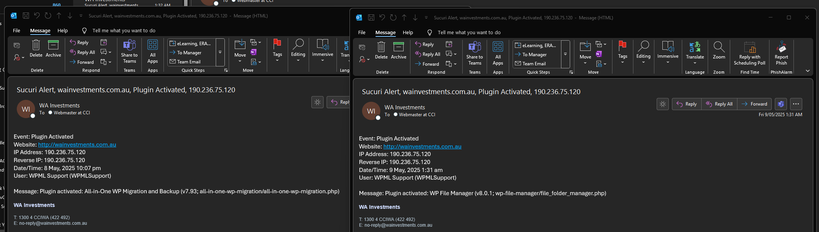The width and height of the screenshot is (819, 232).
Task: Click WI sender avatar in the right email
Action: click(x=371, y=111)
